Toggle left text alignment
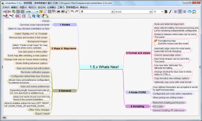Image resolution: width=202 pixels, height=121 pixels. pos(176,12)
